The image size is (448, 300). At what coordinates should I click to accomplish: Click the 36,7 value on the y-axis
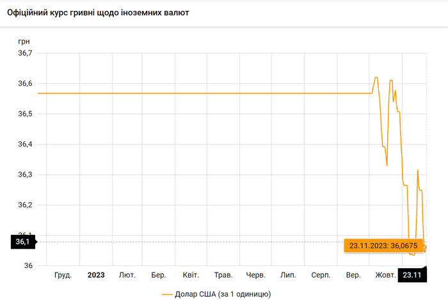pyautogui.click(x=24, y=53)
